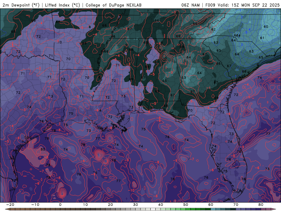Click the 'F009' forecast hour label
Image resolution: width=281 pixels, height=211 pixels.
tap(210, 5)
